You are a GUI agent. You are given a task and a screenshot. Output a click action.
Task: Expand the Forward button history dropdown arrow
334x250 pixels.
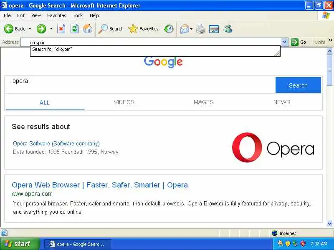point(51,28)
